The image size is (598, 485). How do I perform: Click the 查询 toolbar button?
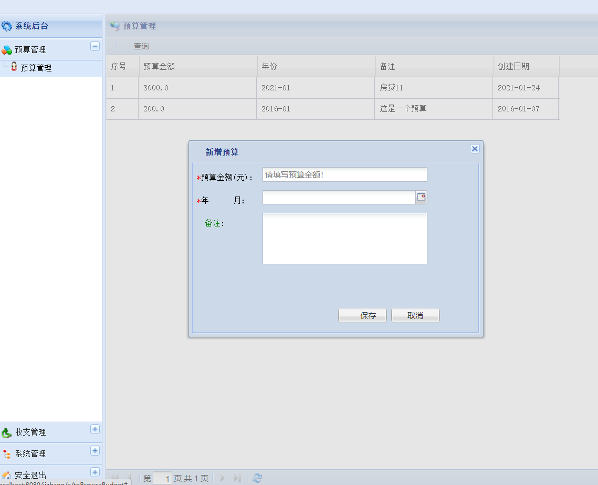141,46
